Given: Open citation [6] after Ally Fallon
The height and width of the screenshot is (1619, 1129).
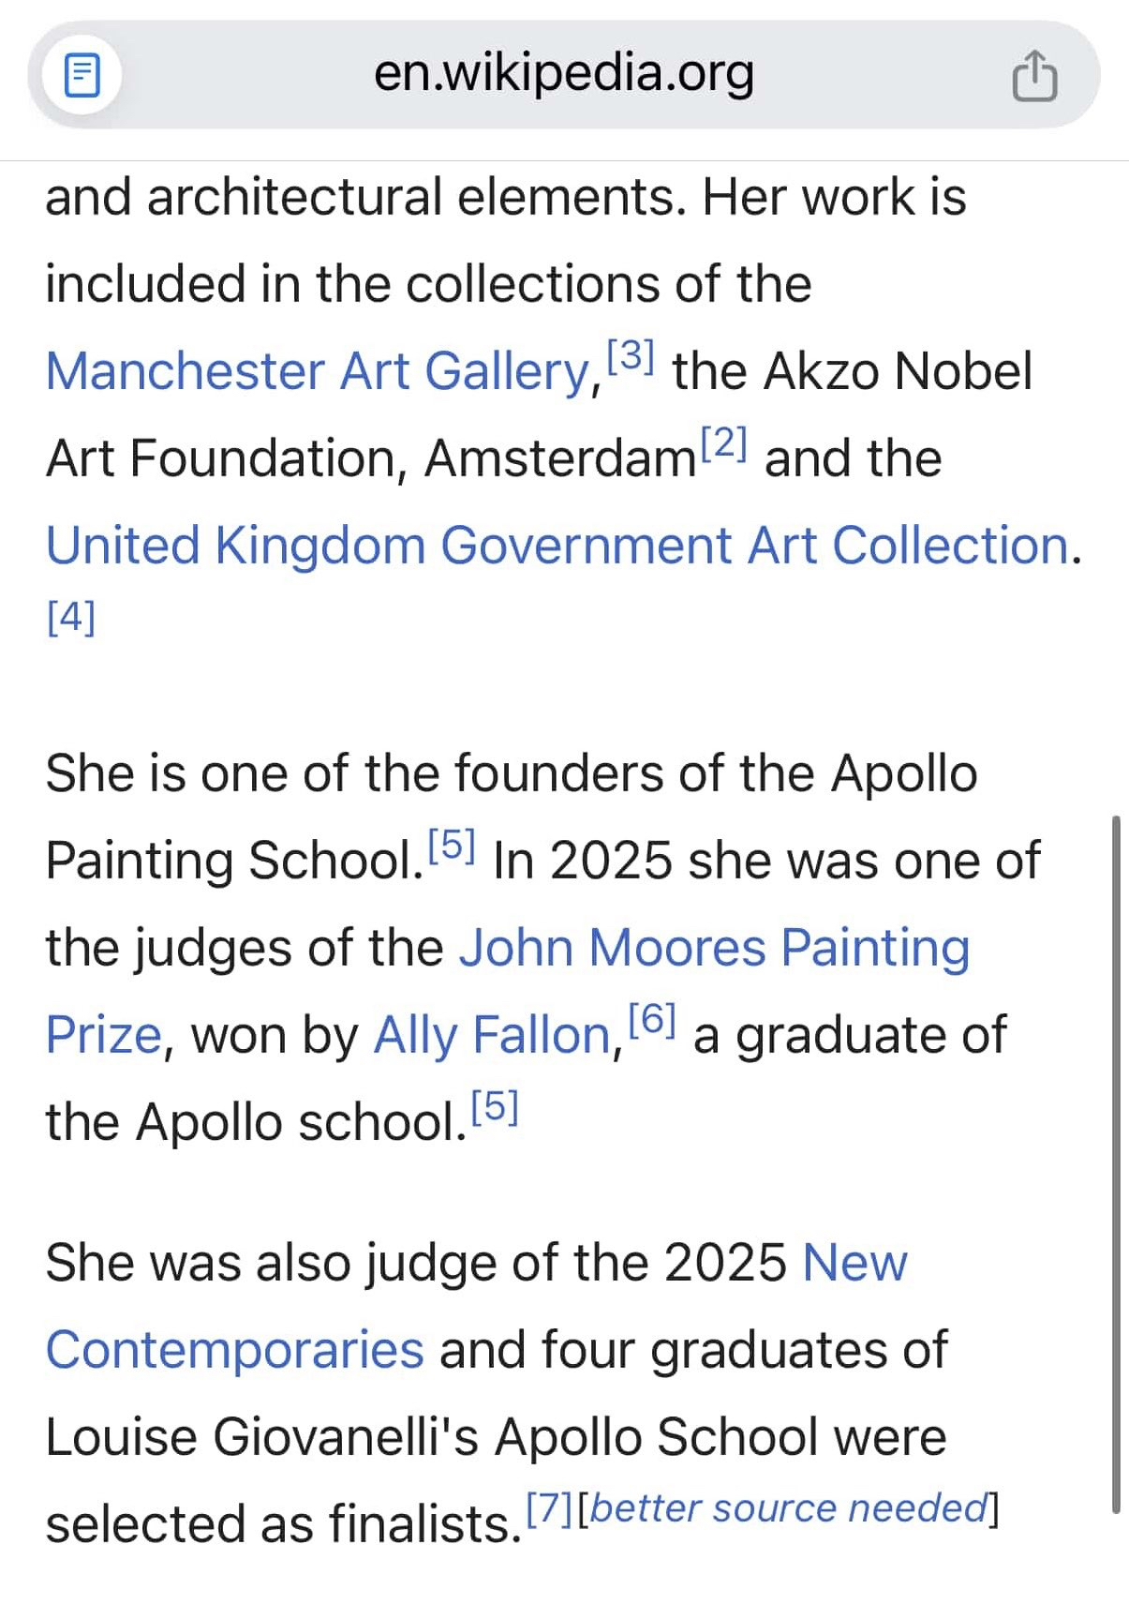Looking at the screenshot, I should pos(652,1020).
